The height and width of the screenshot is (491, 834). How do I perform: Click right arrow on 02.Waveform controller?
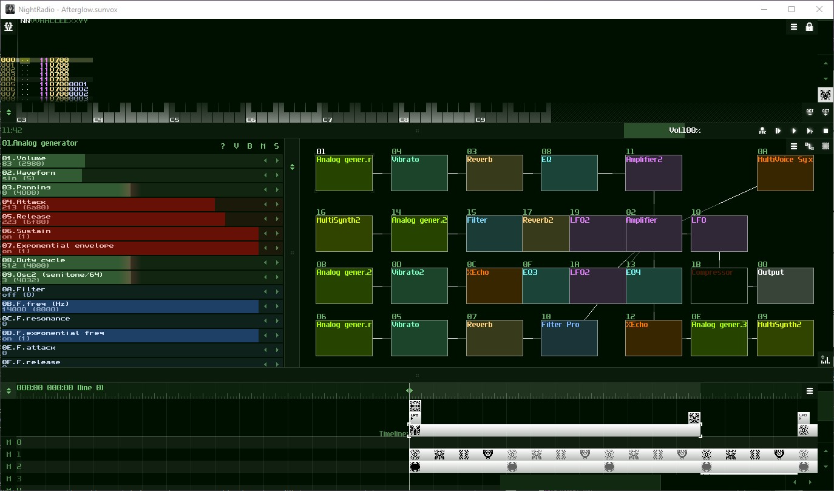point(277,175)
